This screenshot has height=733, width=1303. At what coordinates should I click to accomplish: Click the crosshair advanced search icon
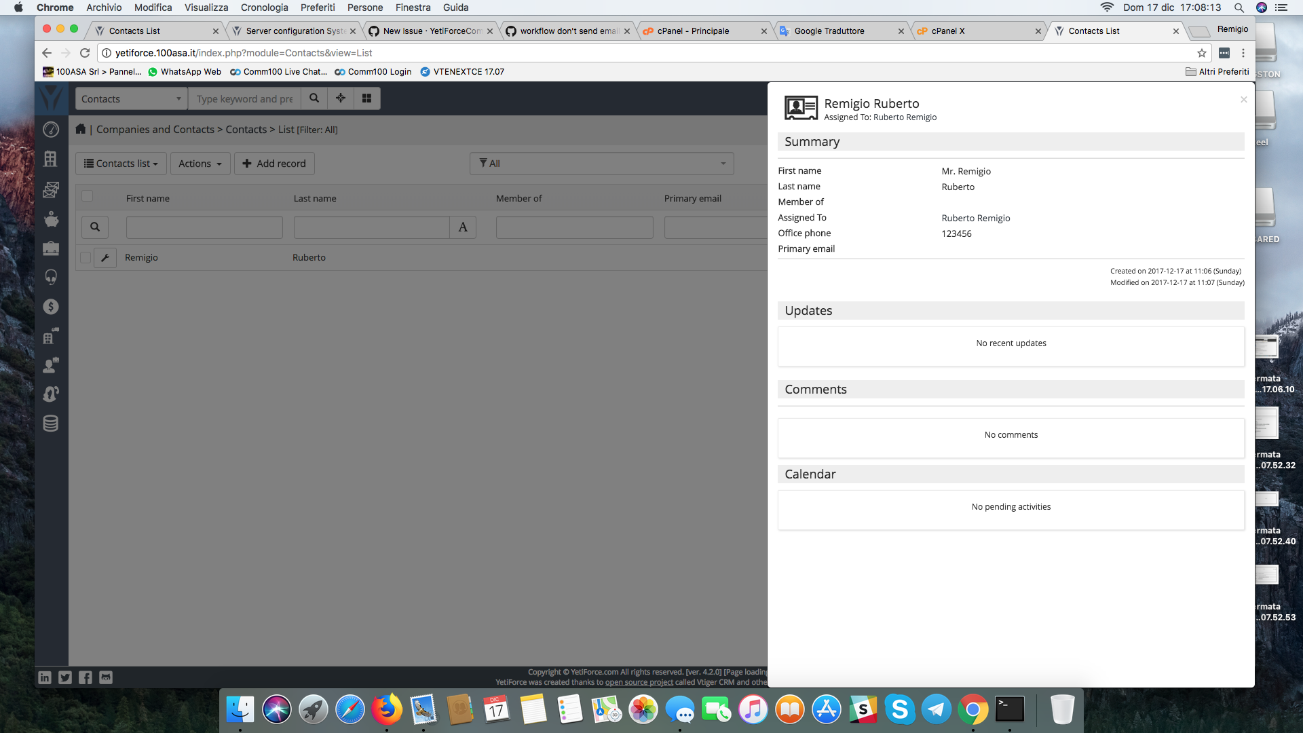(341, 98)
